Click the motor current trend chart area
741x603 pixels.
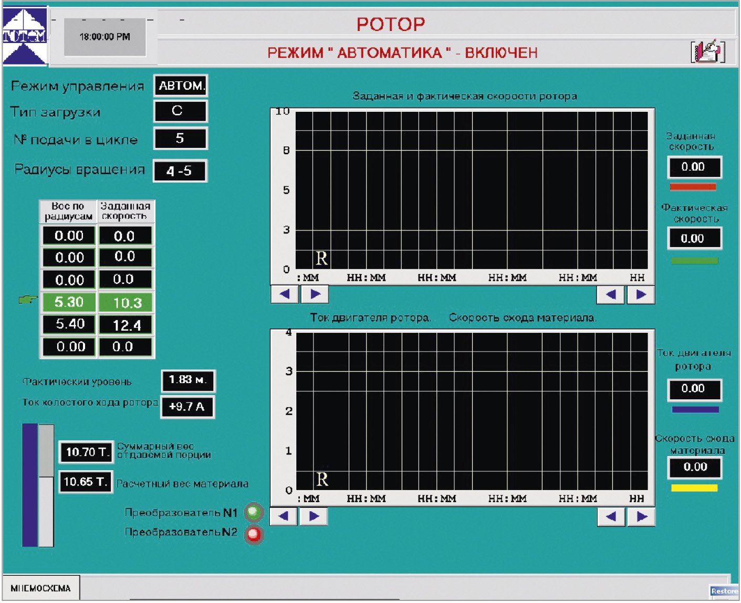point(472,411)
